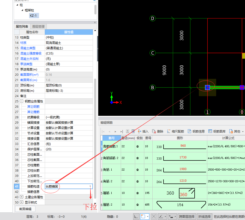Click axis bubble C in drawing
The image size is (245, 220).
point(153,53)
